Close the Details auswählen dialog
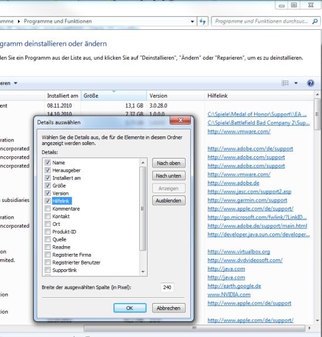This screenshot has height=337, width=322. [180, 121]
